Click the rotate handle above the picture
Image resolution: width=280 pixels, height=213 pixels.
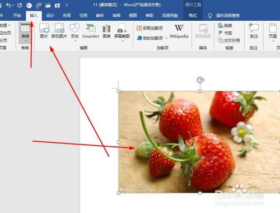click(200, 80)
